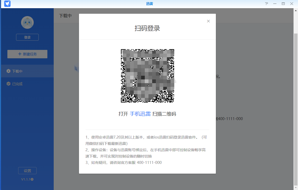Click the 扫码登录 dialog title

(x=147, y=28)
